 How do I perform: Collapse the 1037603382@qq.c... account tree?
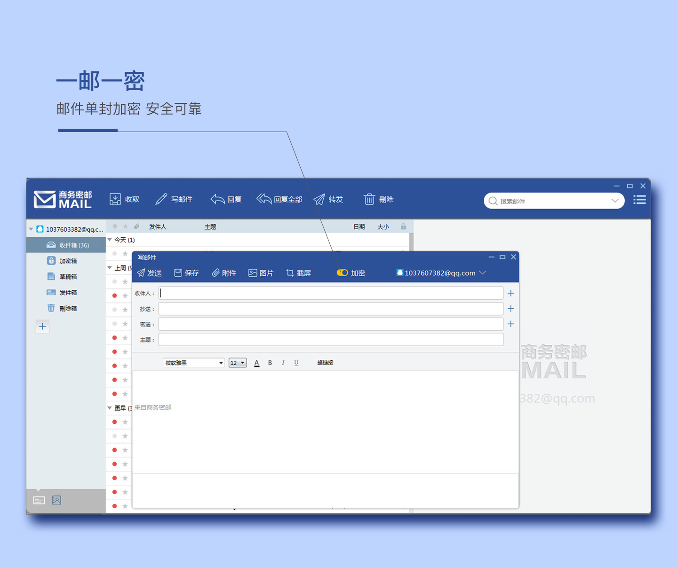[x=31, y=229]
